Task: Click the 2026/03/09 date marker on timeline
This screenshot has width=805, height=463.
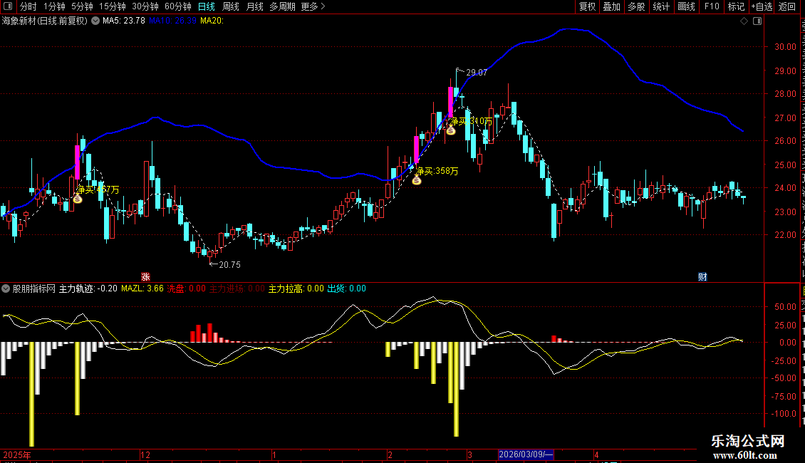Action: (x=526, y=454)
